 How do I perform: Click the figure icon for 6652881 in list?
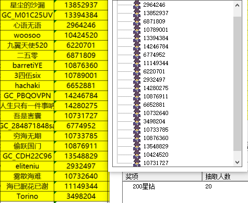(137, 105)
